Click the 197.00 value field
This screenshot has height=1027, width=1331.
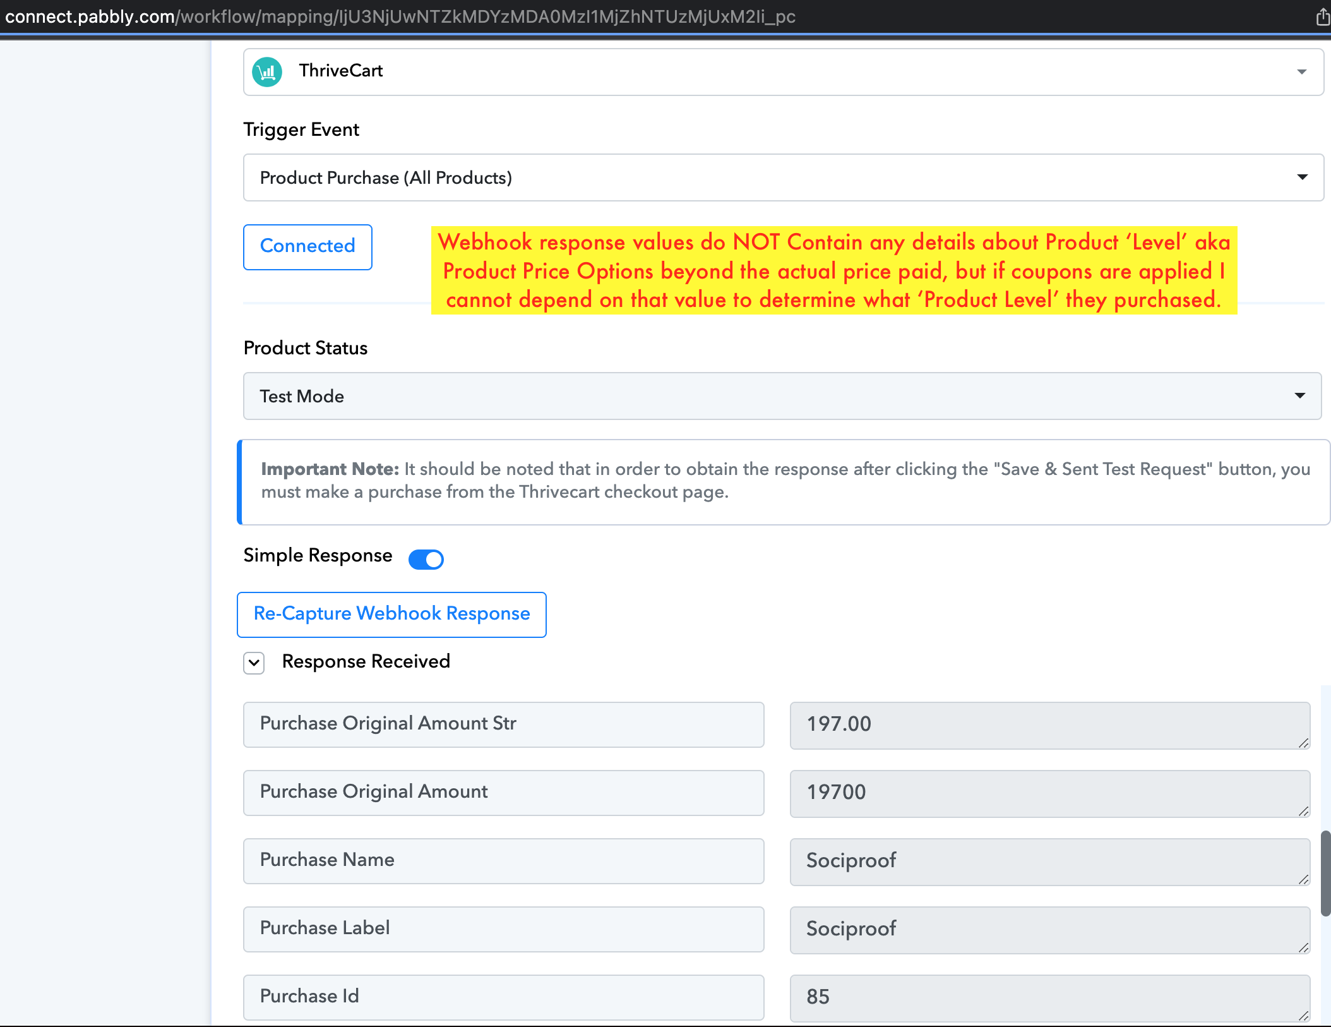[1050, 725]
